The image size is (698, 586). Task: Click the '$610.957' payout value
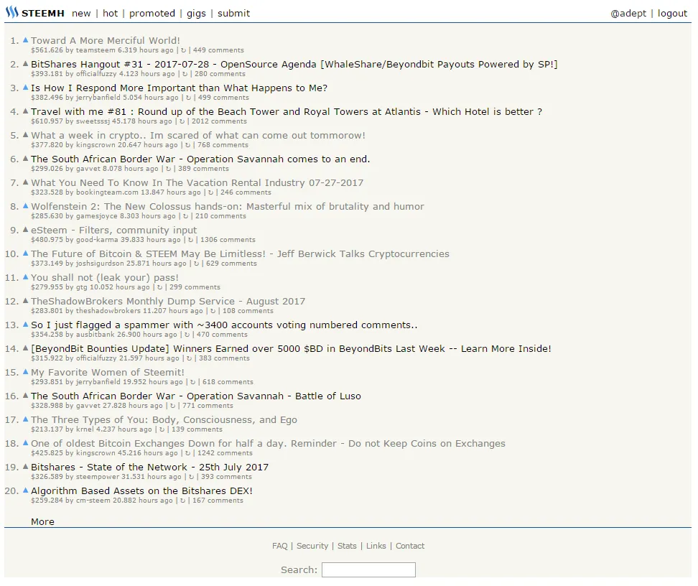tap(47, 121)
